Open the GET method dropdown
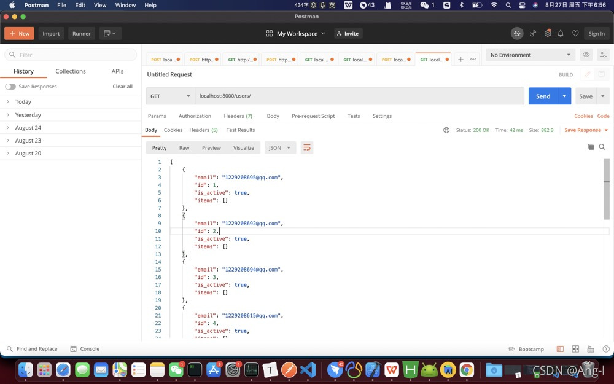Viewport: 614px width, 384px height. point(170,96)
